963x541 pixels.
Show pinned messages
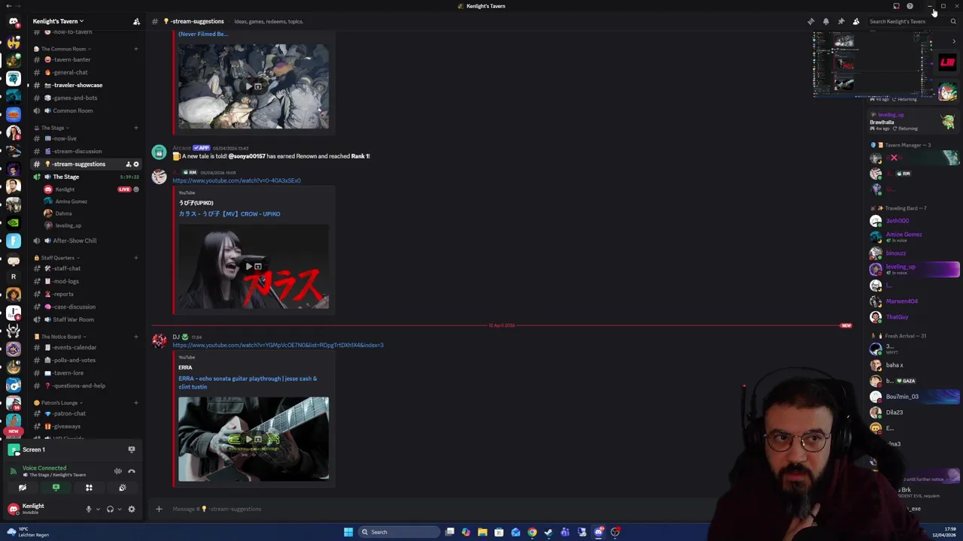pos(841,21)
